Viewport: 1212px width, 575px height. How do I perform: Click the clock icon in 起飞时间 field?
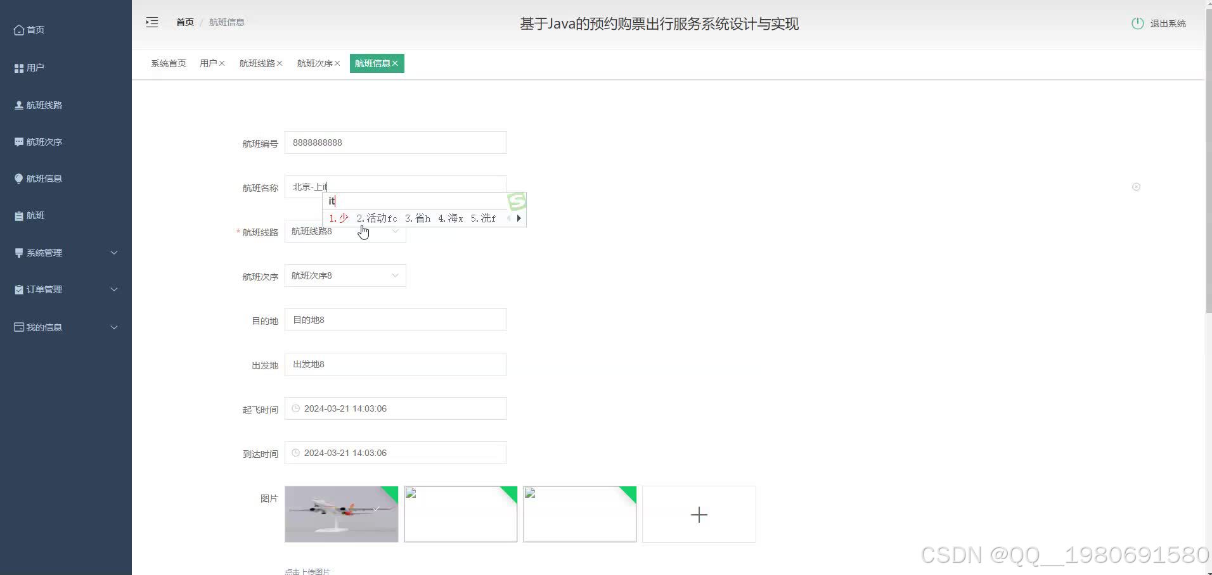296,408
